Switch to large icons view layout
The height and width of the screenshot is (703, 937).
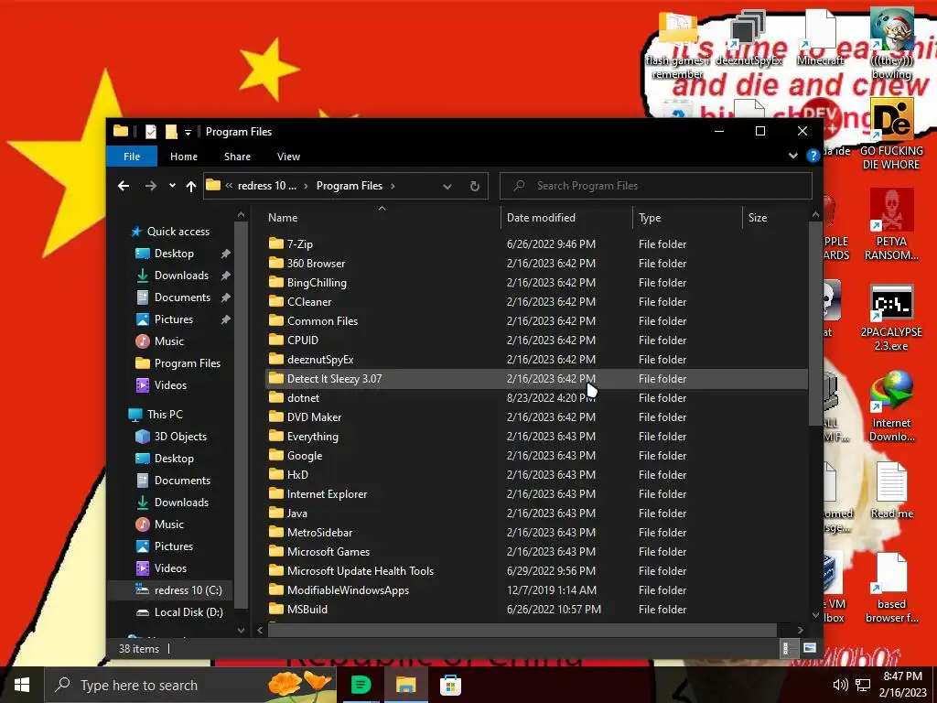click(809, 648)
